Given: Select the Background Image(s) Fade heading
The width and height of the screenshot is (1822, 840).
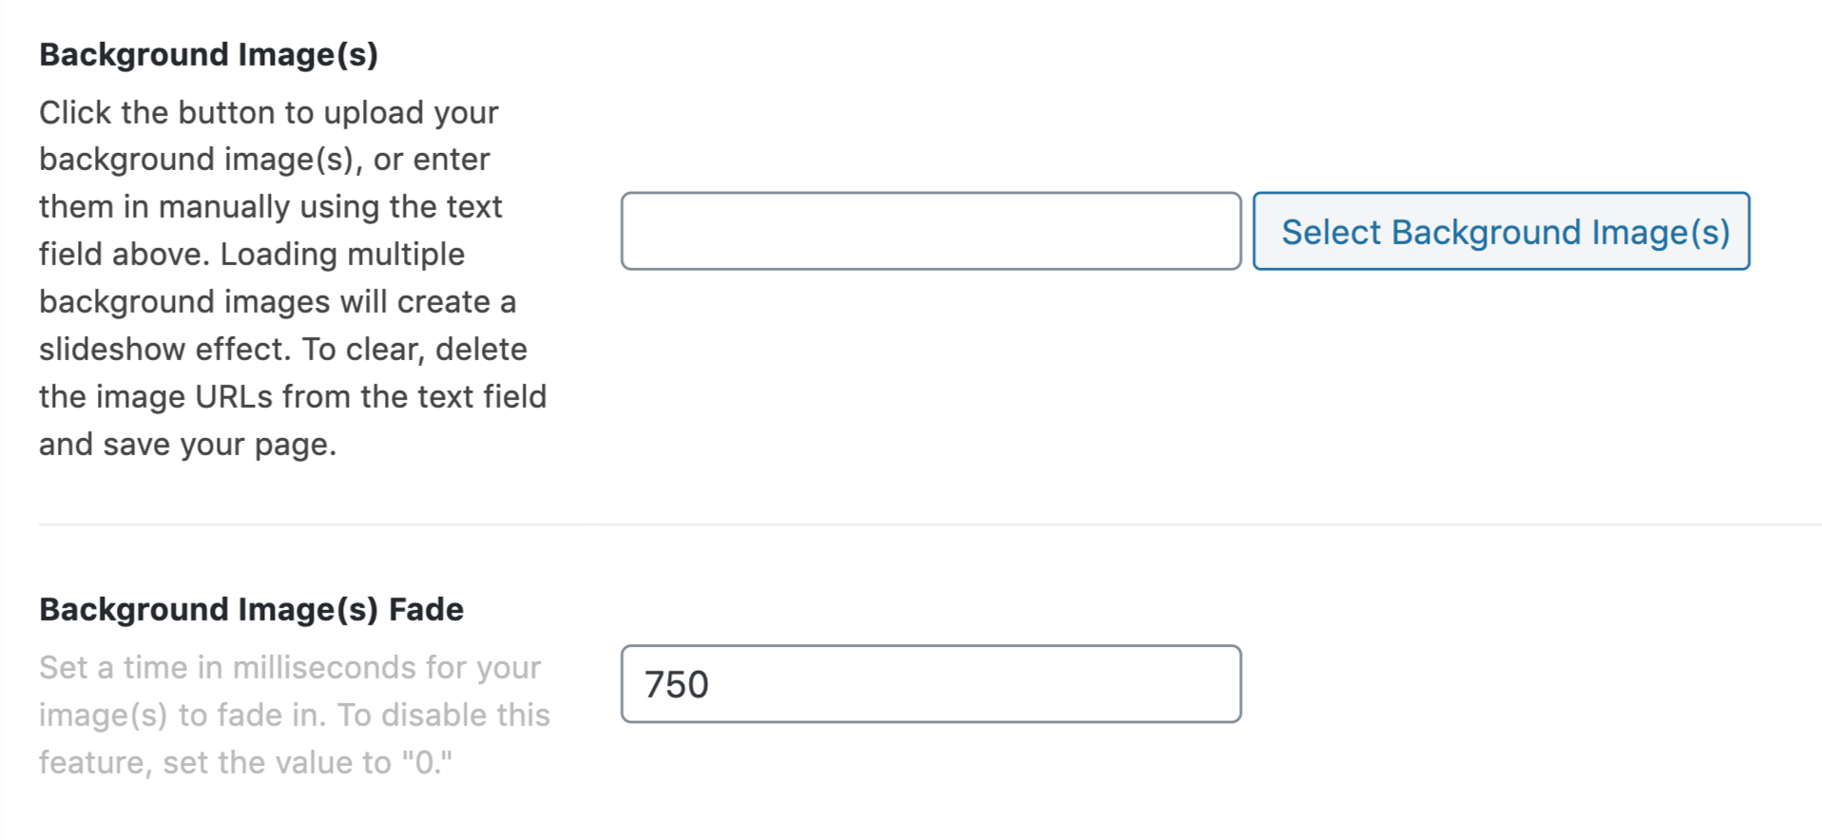Looking at the screenshot, I should coord(250,609).
